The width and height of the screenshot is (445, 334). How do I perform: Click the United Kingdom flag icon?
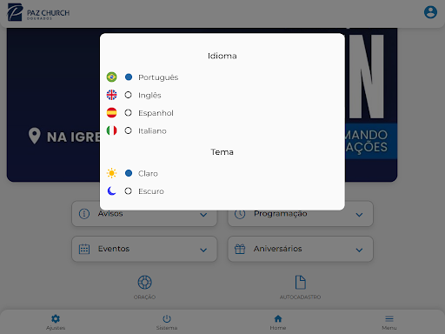111,95
